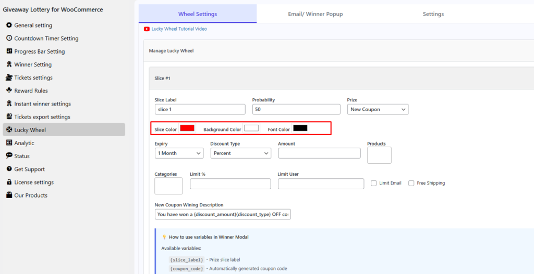This screenshot has width=534, height=274.
Task: Open Countdown Timer Setting clock icon
Action: point(9,38)
